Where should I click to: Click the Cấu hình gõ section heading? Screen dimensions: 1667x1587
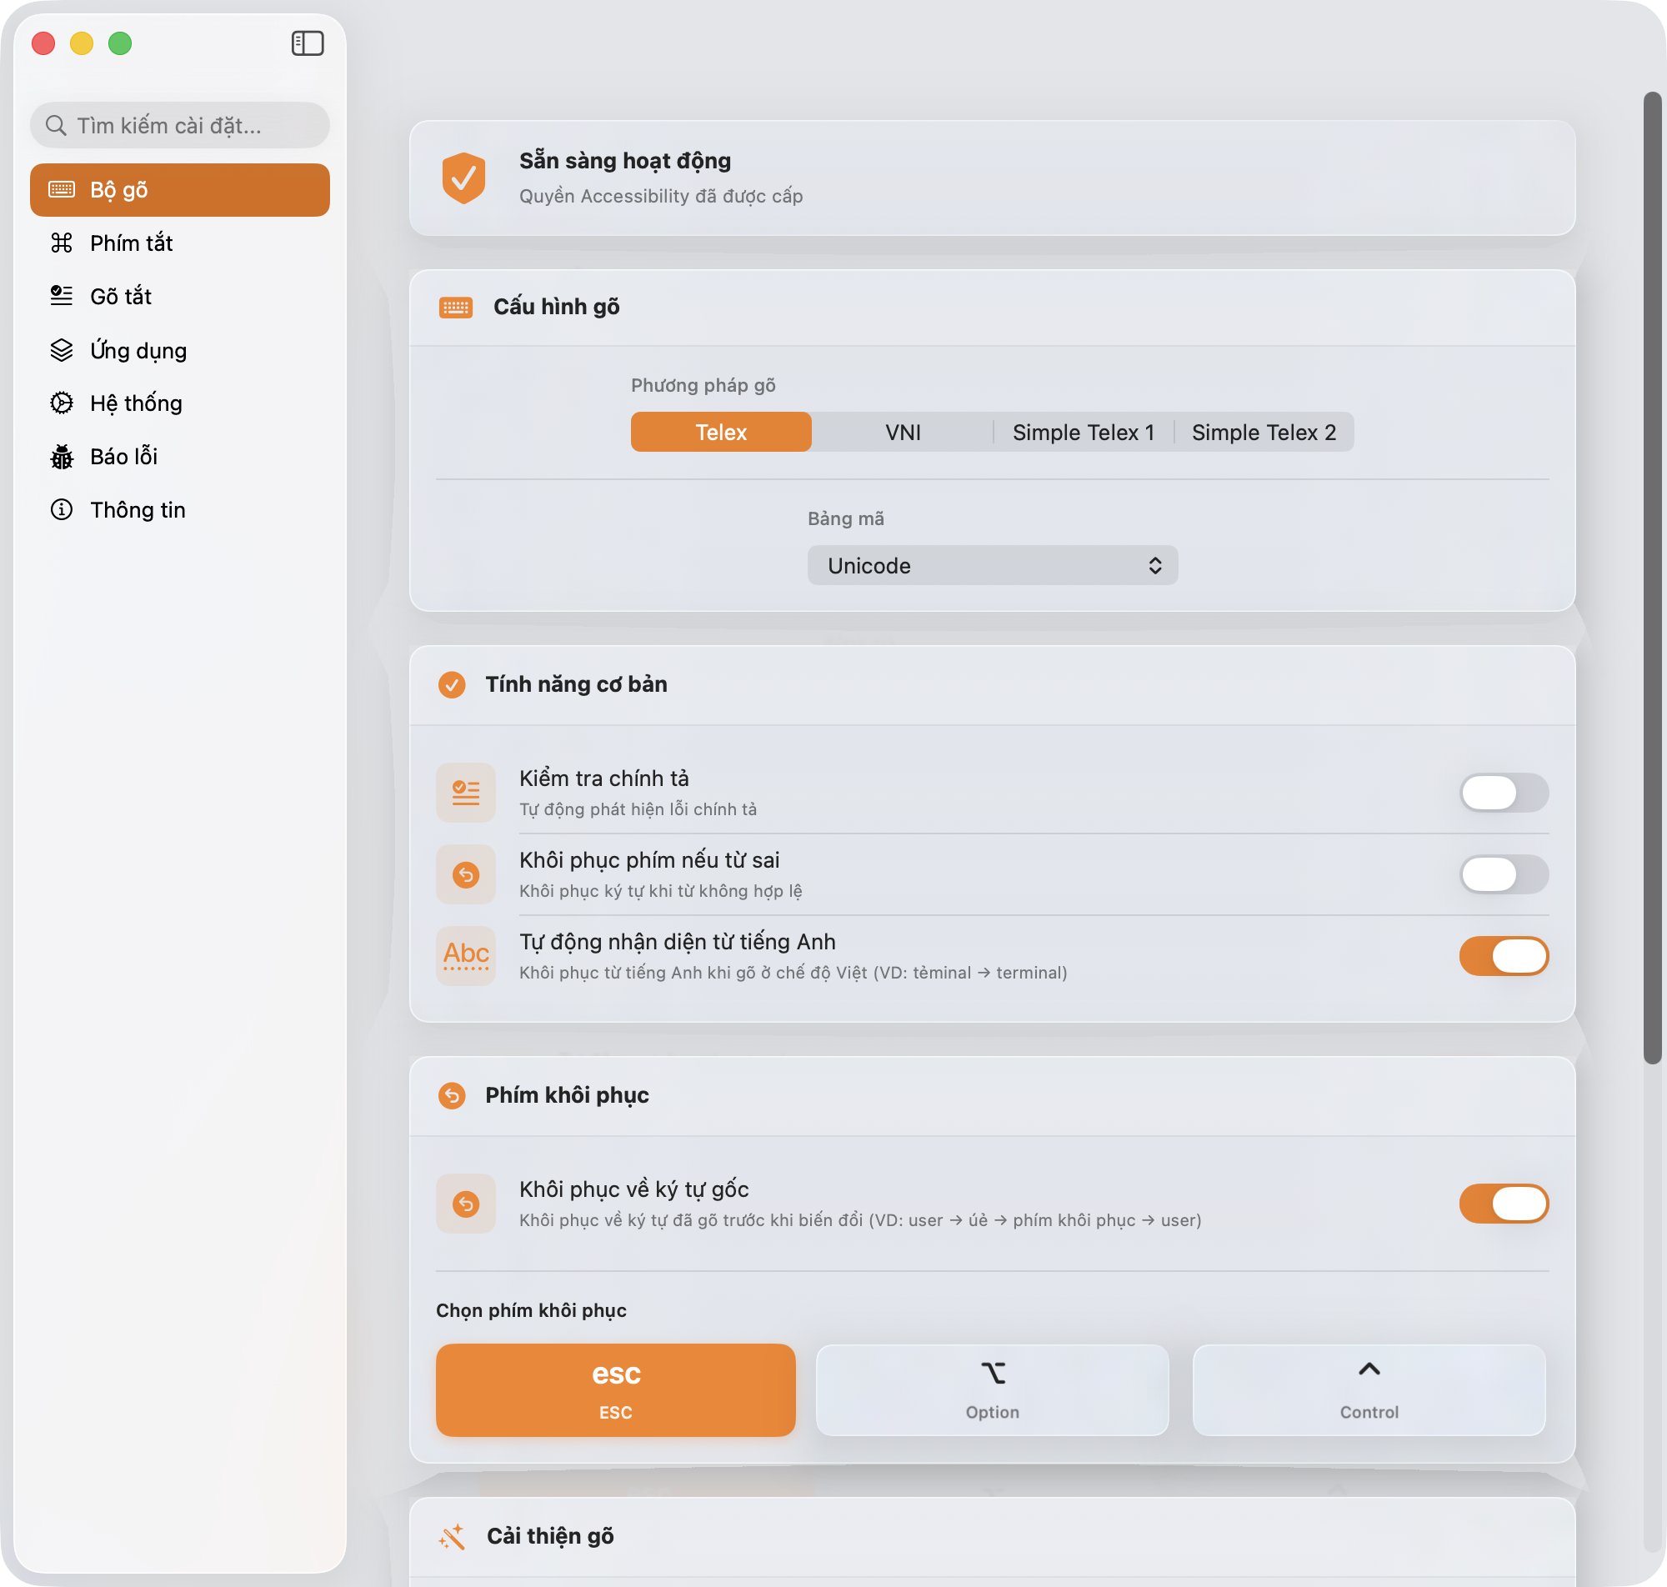tap(557, 307)
